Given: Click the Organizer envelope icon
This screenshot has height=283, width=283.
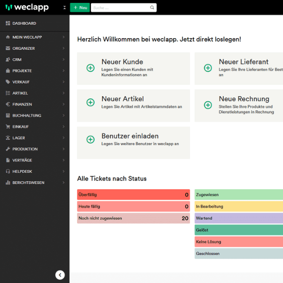Looking at the screenshot, I should 8,48.
